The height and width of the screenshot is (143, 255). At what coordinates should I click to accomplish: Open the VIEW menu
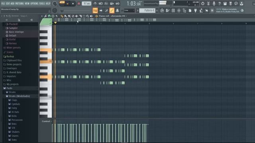[x=27, y=4]
